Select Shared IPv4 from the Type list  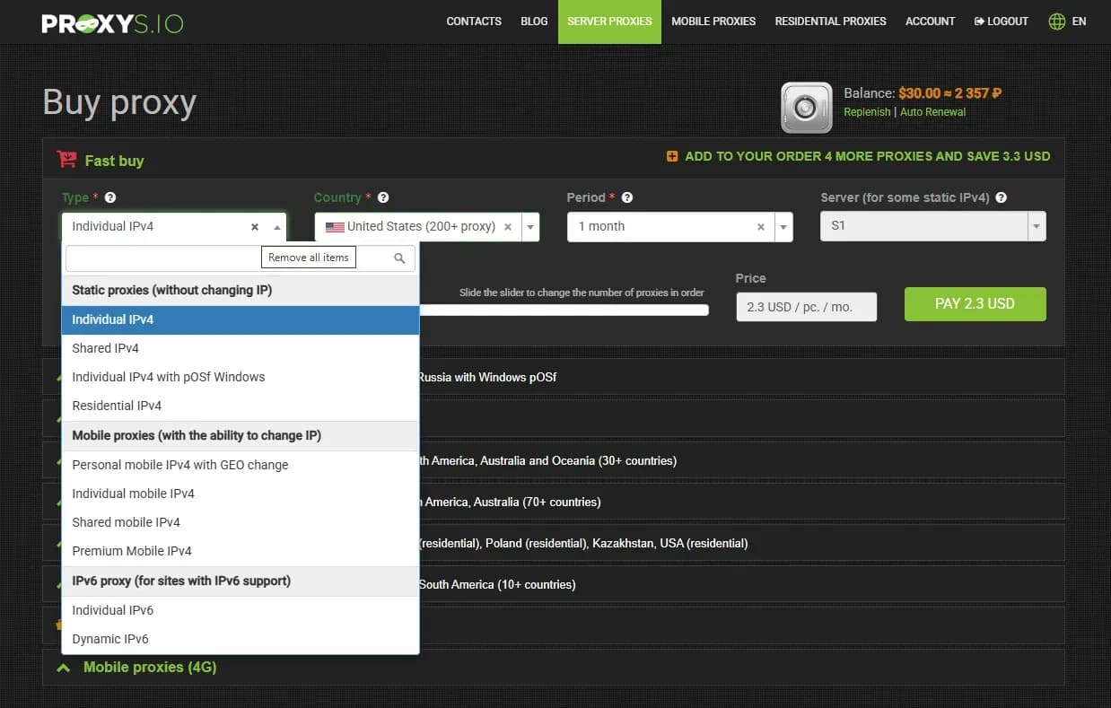point(105,348)
